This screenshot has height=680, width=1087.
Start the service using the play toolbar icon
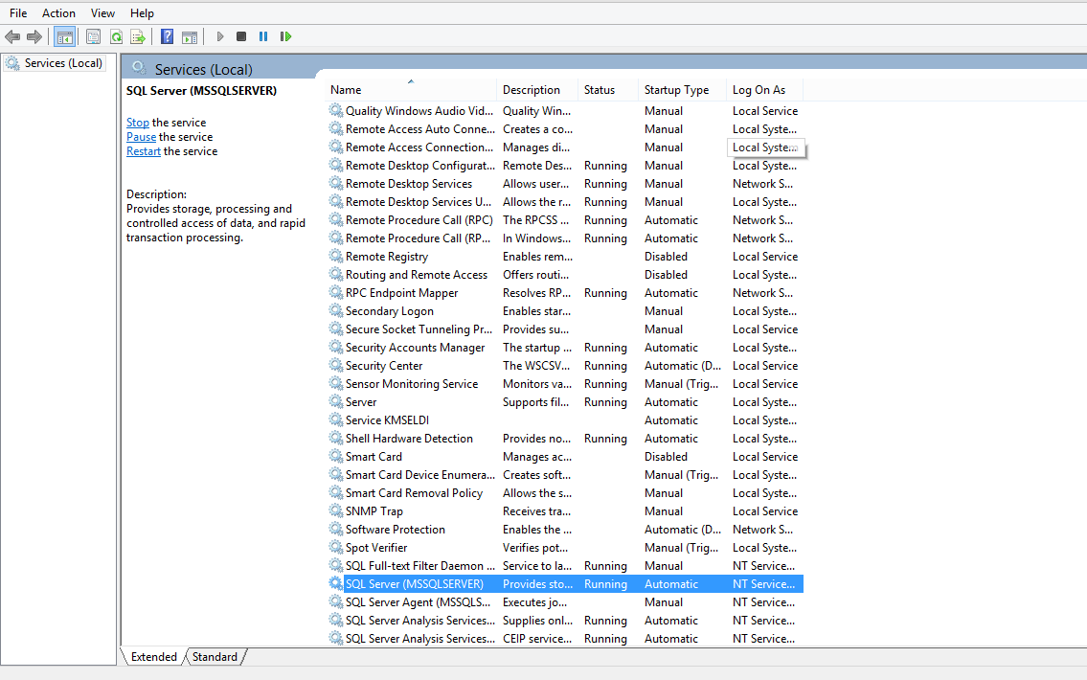(x=221, y=35)
